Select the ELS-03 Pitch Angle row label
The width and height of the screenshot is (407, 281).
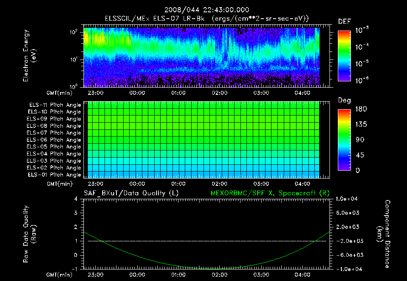pyautogui.click(x=54, y=161)
